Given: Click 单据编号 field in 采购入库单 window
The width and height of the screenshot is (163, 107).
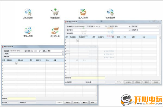Looking at the screenshot, I should click(x=17, y=51).
